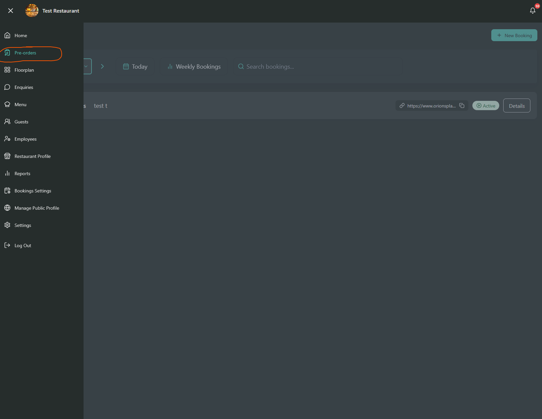Open Floorplan using the grid icon
The height and width of the screenshot is (419, 542).
pos(7,70)
